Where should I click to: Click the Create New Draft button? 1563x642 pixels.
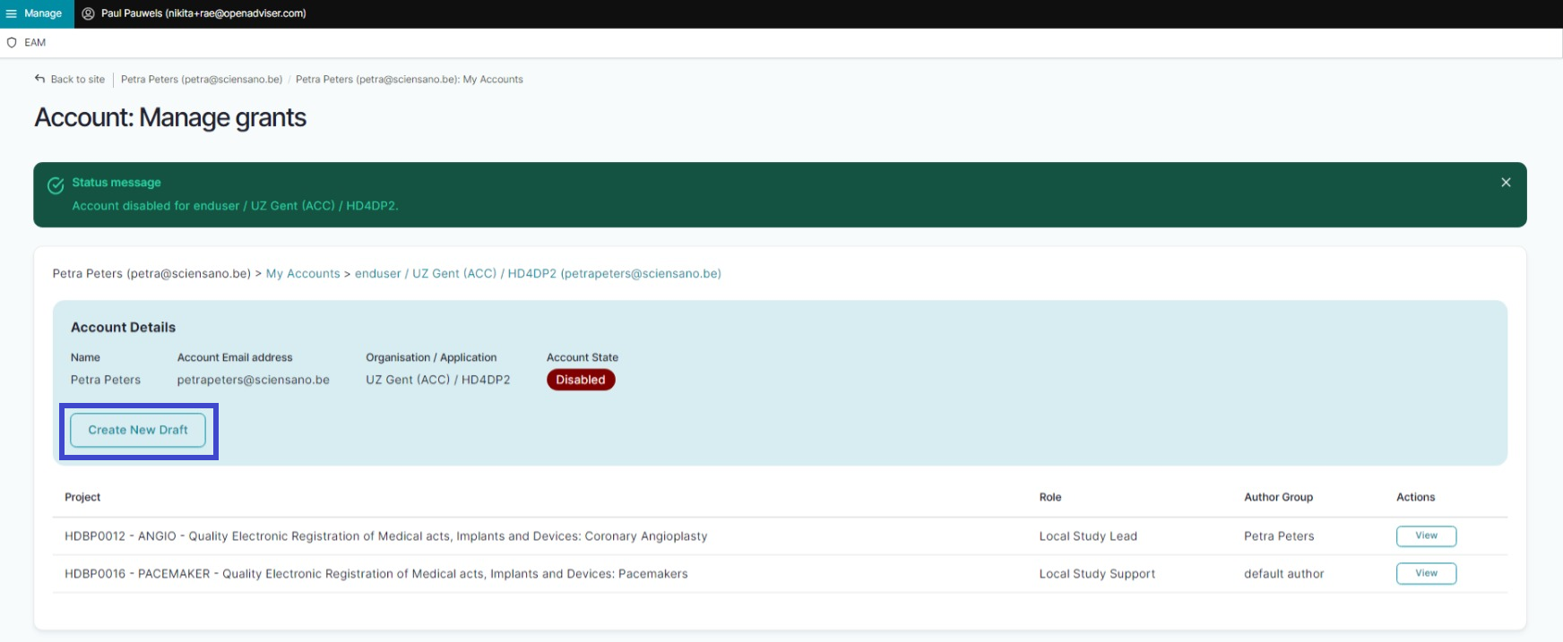[138, 430]
